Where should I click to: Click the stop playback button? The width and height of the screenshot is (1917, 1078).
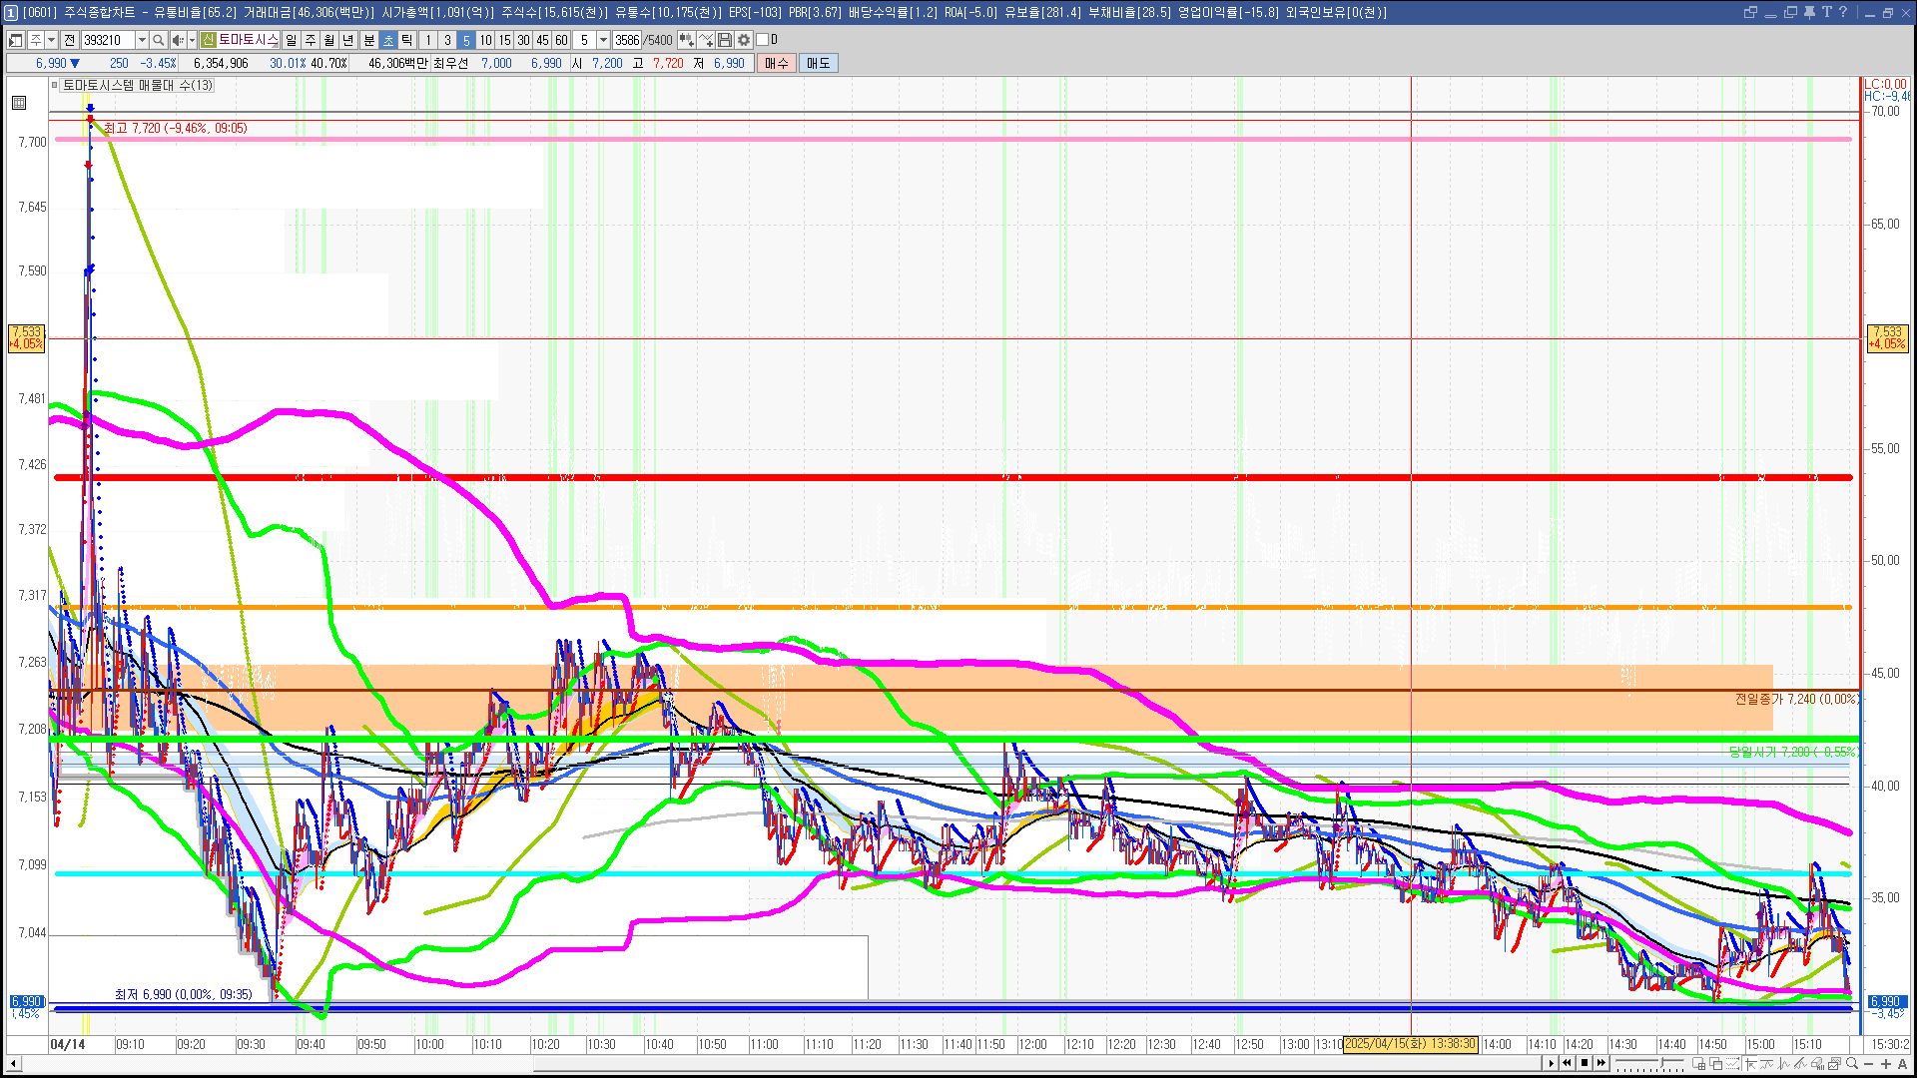(1585, 1063)
